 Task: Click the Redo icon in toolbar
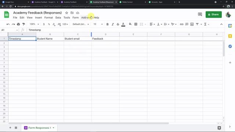[13, 24]
